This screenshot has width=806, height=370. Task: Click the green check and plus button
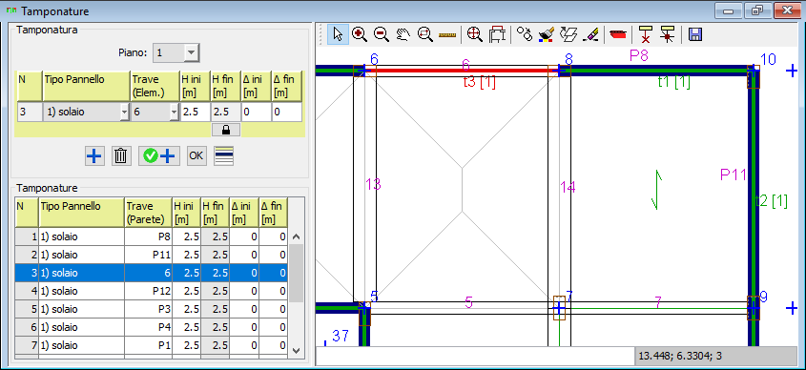click(159, 155)
